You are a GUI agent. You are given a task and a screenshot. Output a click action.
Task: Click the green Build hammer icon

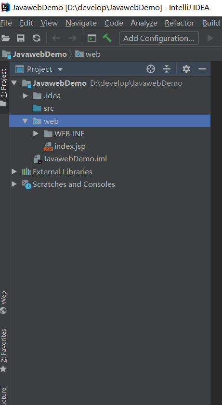point(107,38)
